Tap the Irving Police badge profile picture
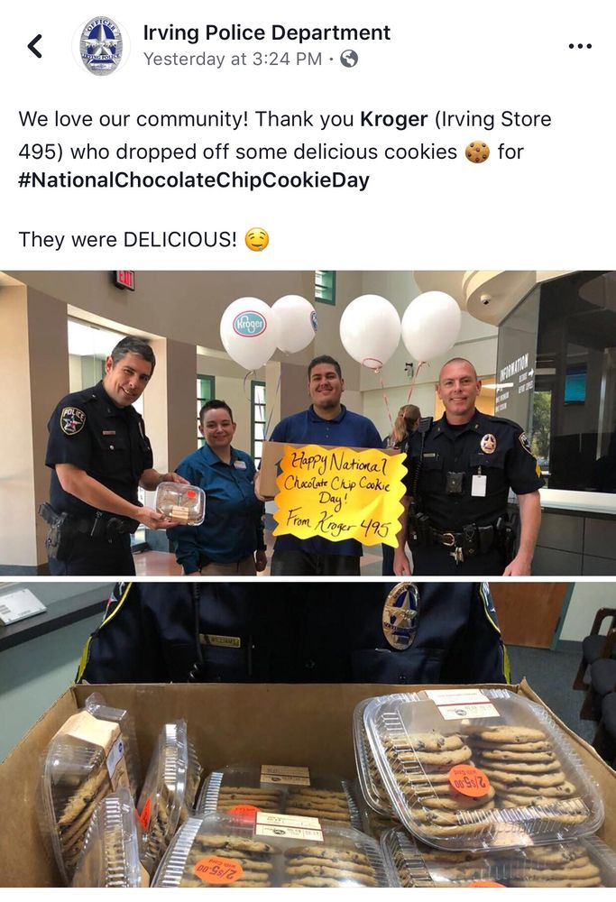This screenshot has width=616, height=902. pyautogui.click(x=101, y=46)
